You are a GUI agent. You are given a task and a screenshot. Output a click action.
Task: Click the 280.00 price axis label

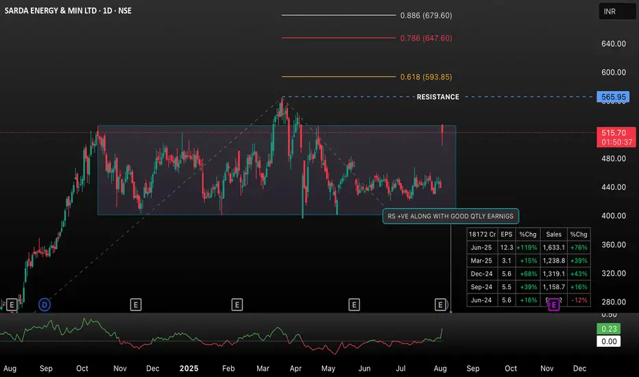[614, 302]
